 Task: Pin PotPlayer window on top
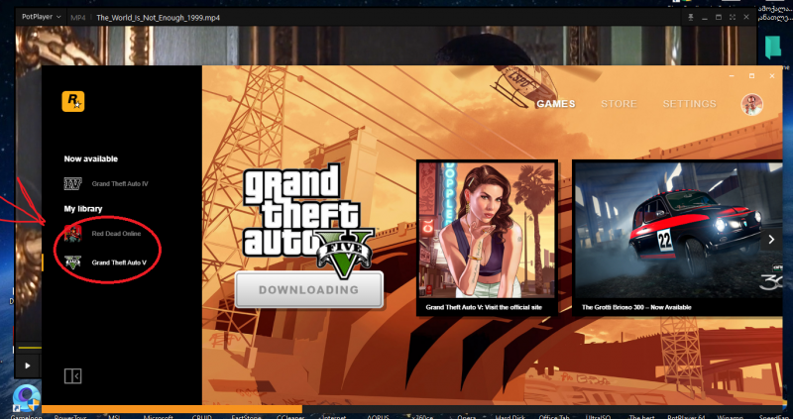(x=690, y=19)
